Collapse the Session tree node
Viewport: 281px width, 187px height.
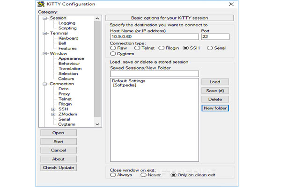click(x=44, y=18)
